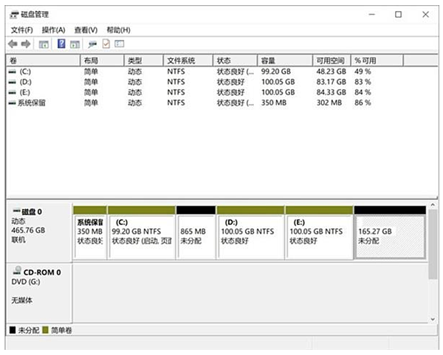
Task: Click the drive icon beside (E:) row
Action: click(12, 93)
